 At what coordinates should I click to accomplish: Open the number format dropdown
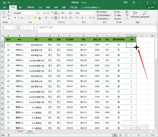94,13
